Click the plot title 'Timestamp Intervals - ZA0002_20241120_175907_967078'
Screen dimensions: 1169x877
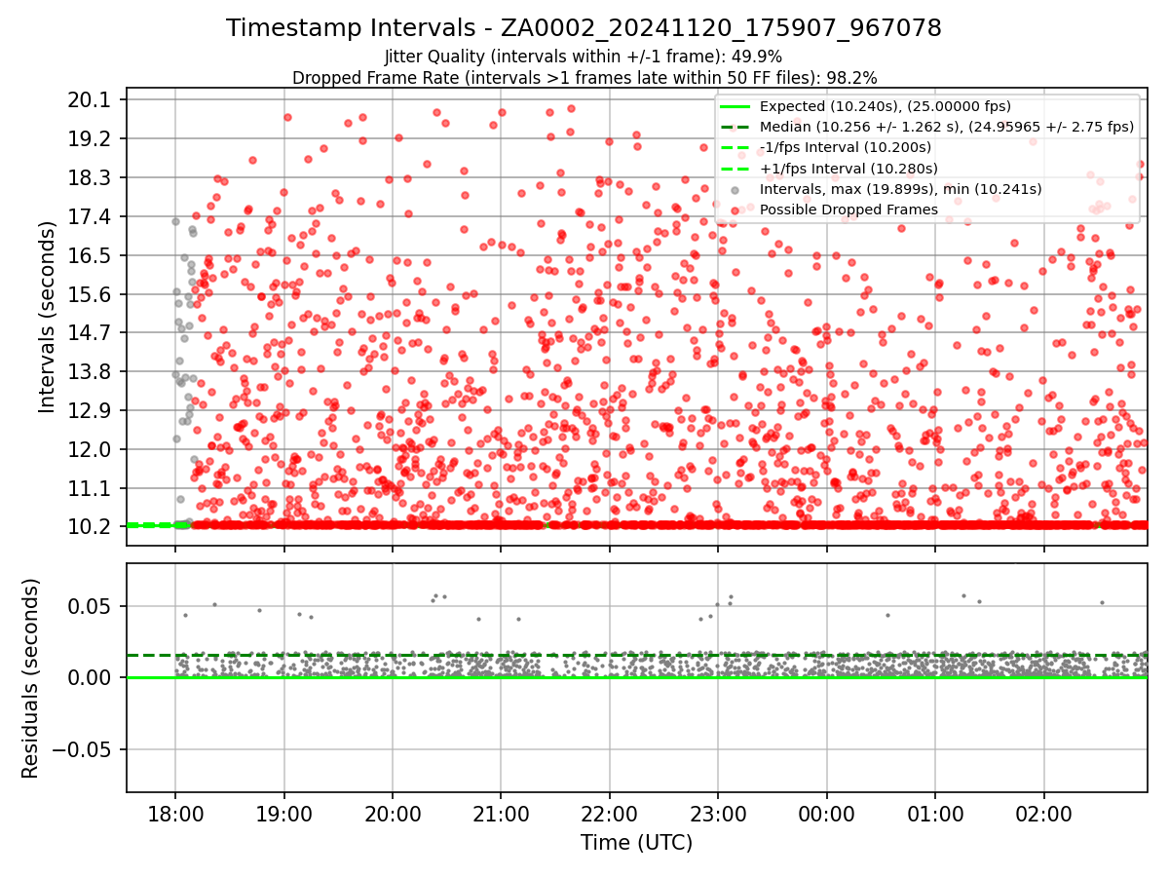point(584,28)
